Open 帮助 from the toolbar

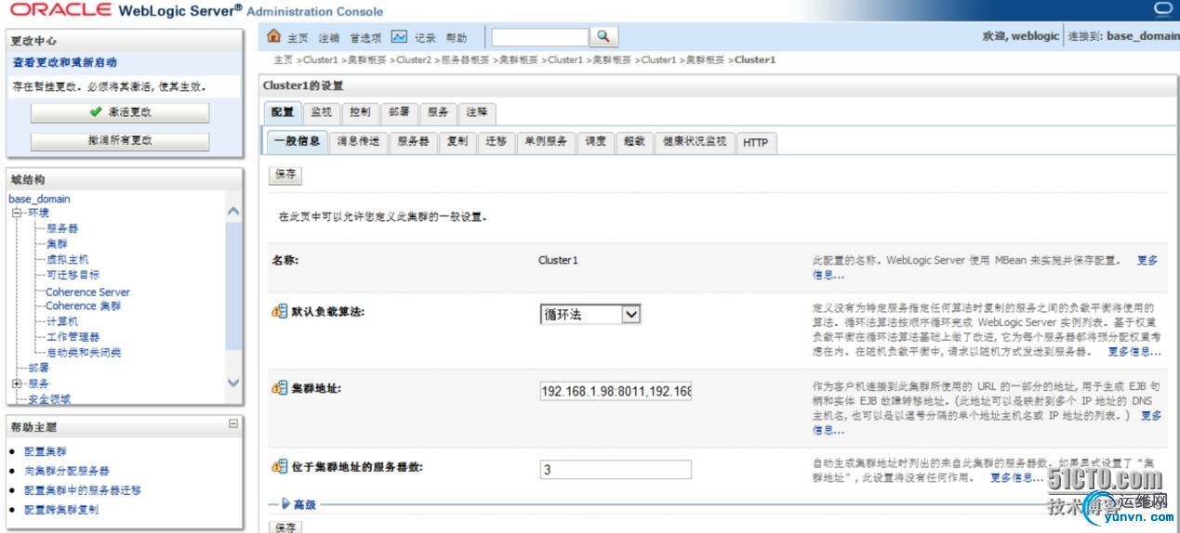[457, 38]
